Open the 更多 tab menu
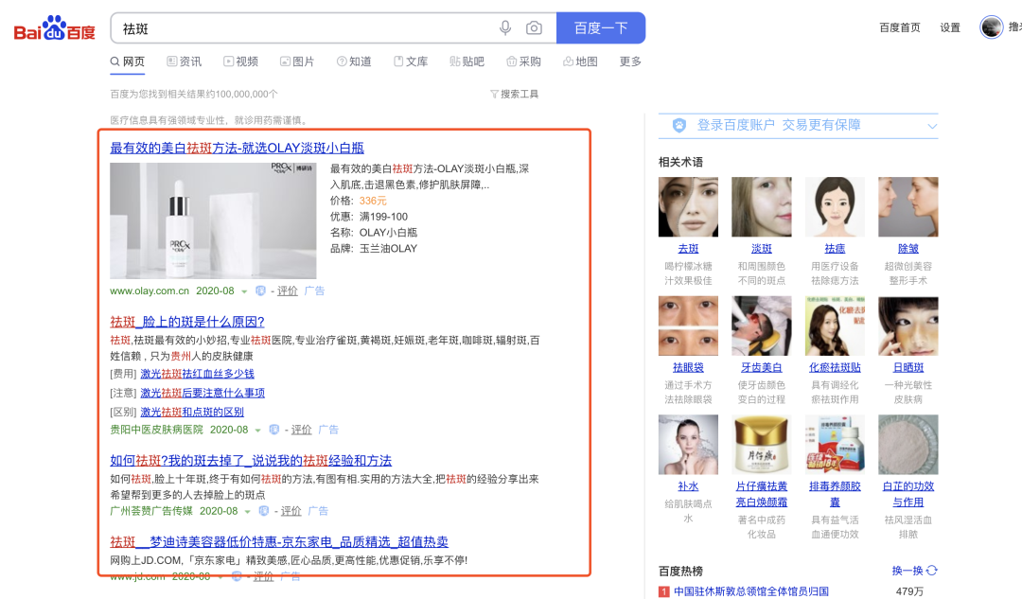The width and height of the screenshot is (1022, 599). coord(630,62)
